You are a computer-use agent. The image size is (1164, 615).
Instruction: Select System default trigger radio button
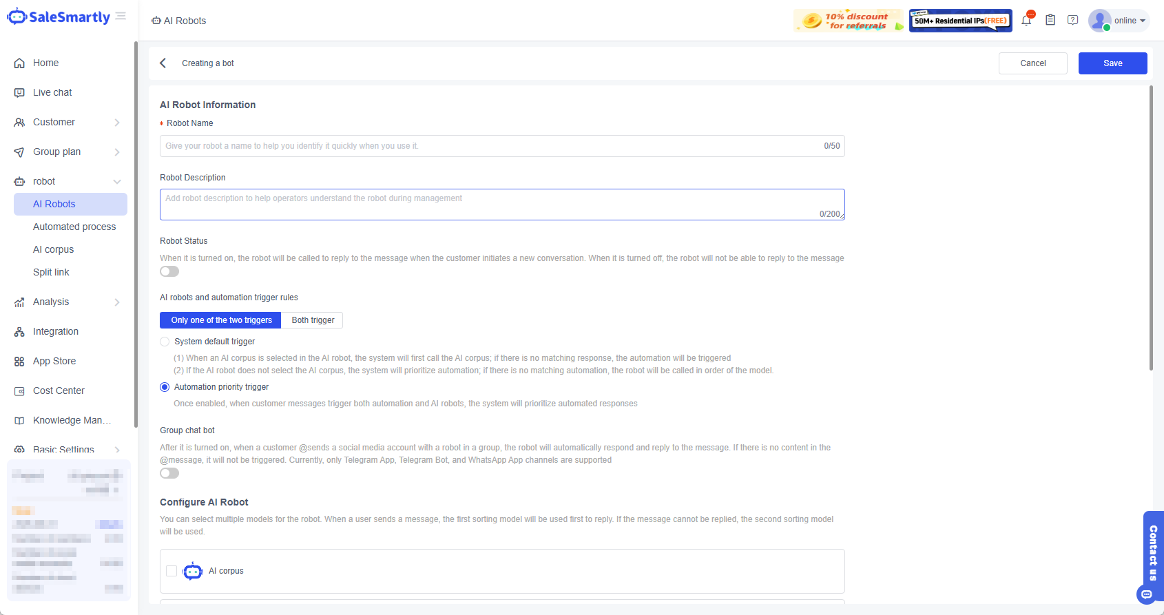pyautogui.click(x=165, y=342)
